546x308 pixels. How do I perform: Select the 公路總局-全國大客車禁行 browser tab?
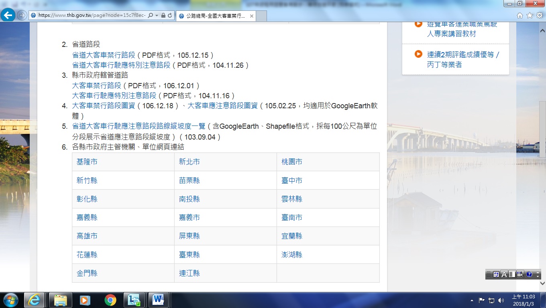(216, 16)
